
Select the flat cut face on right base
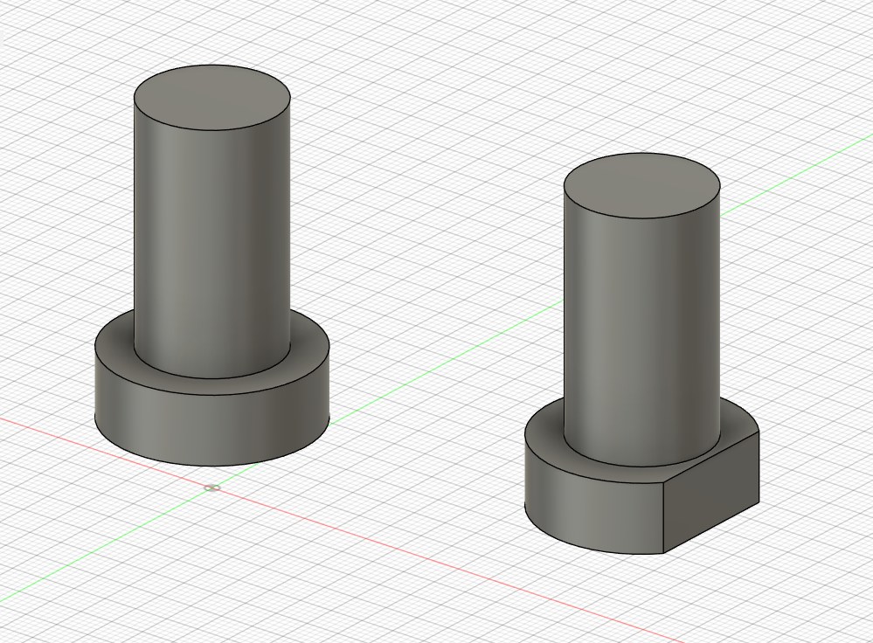pos(711,492)
